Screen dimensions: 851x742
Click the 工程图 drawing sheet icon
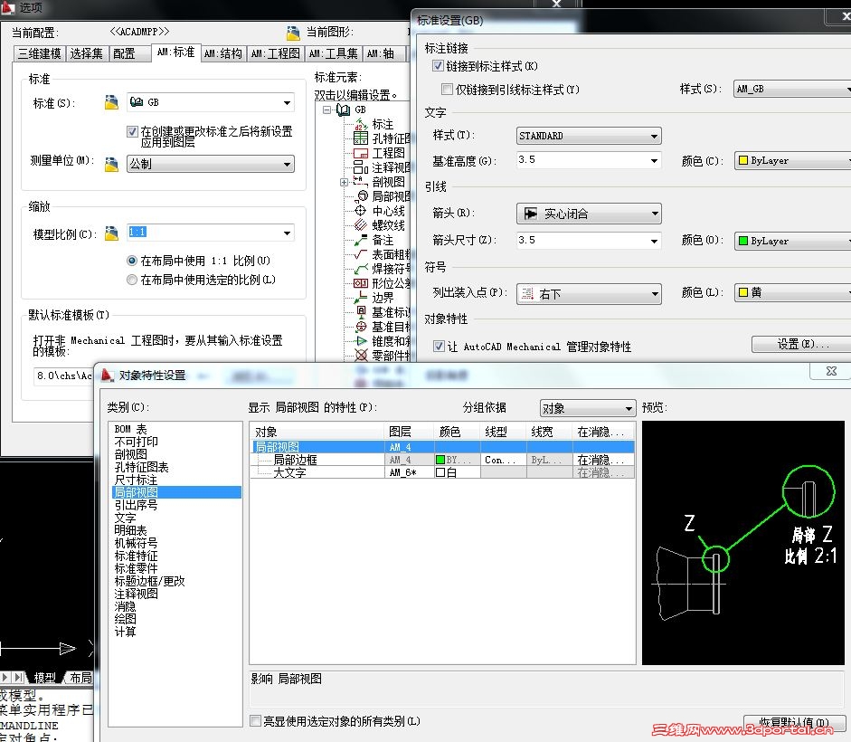361,153
